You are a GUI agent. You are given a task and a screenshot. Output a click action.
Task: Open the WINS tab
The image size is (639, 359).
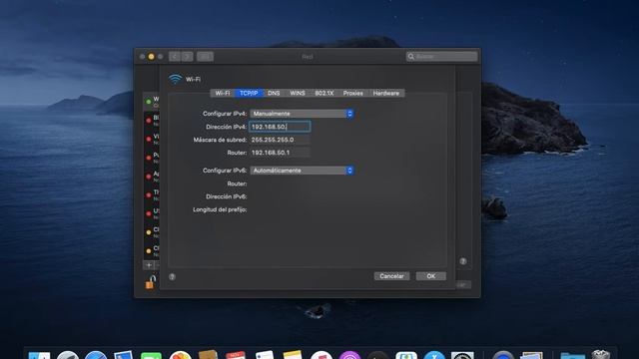coord(298,93)
